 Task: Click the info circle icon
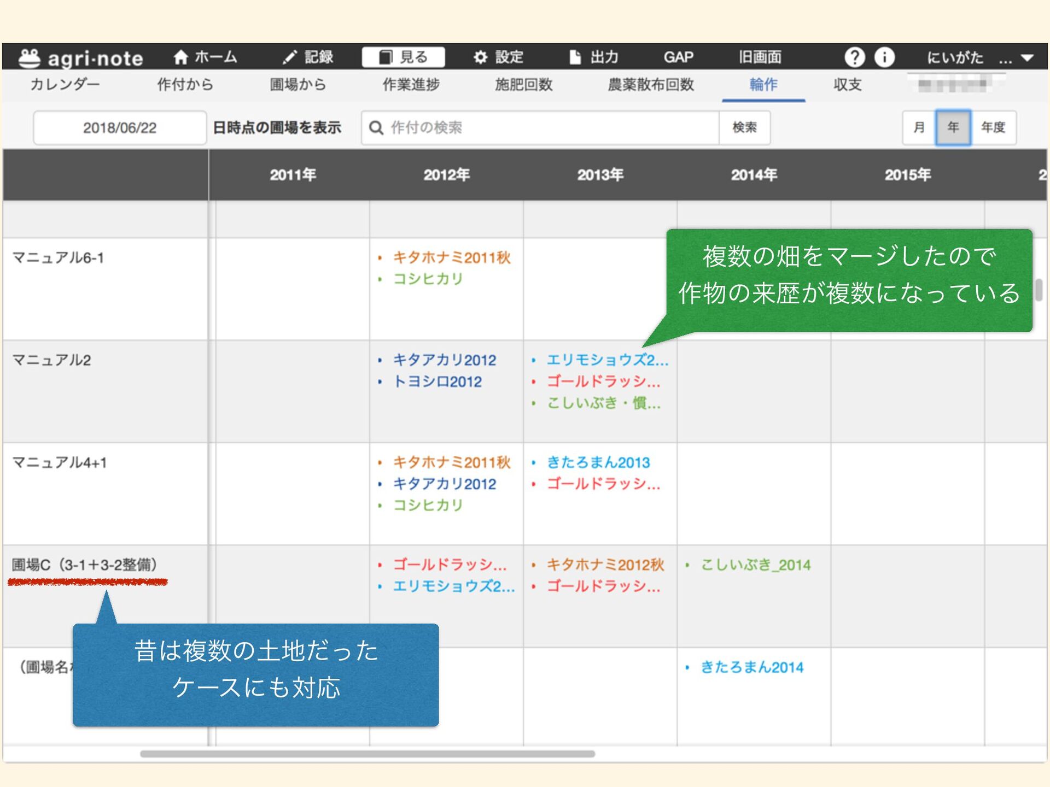[x=884, y=57]
